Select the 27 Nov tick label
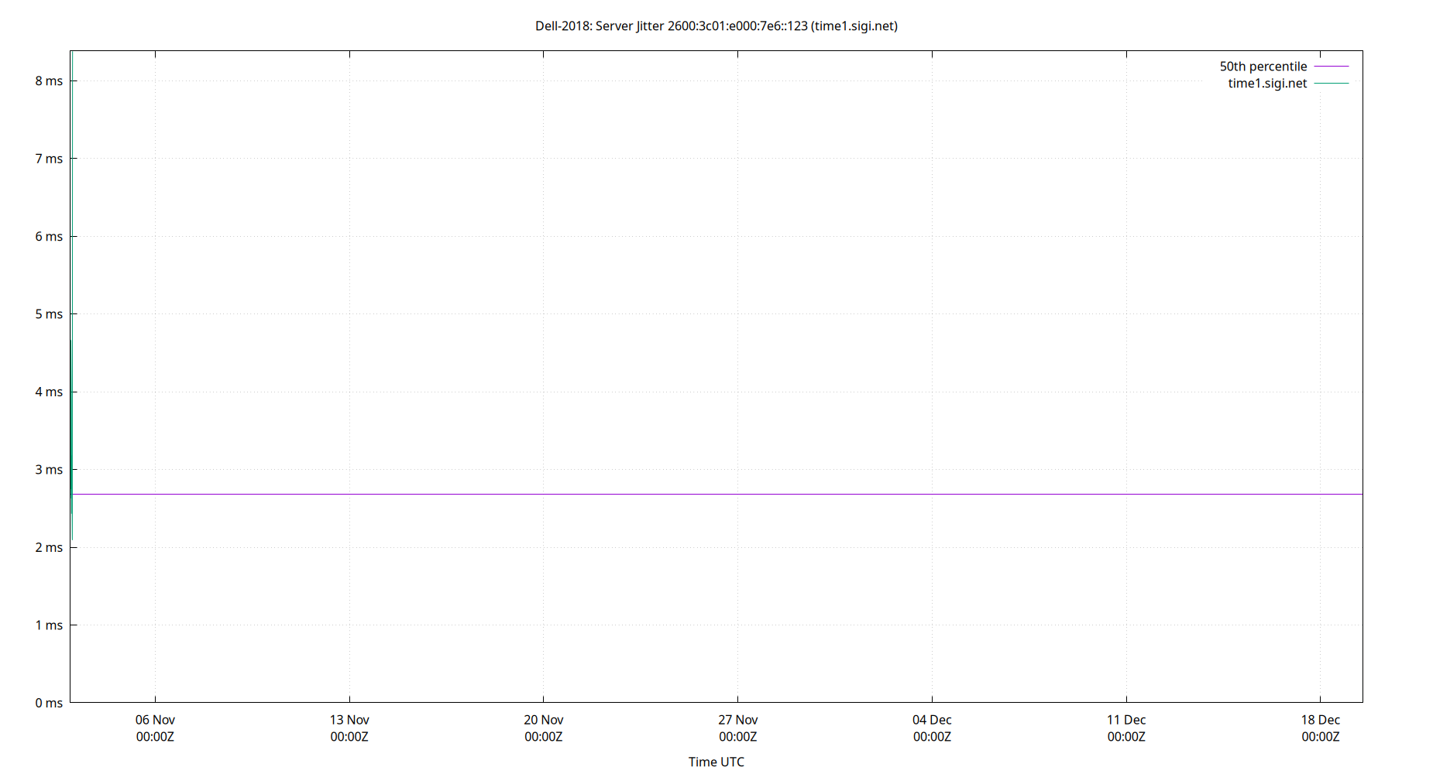1433x774 pixels. click(738, 719)
